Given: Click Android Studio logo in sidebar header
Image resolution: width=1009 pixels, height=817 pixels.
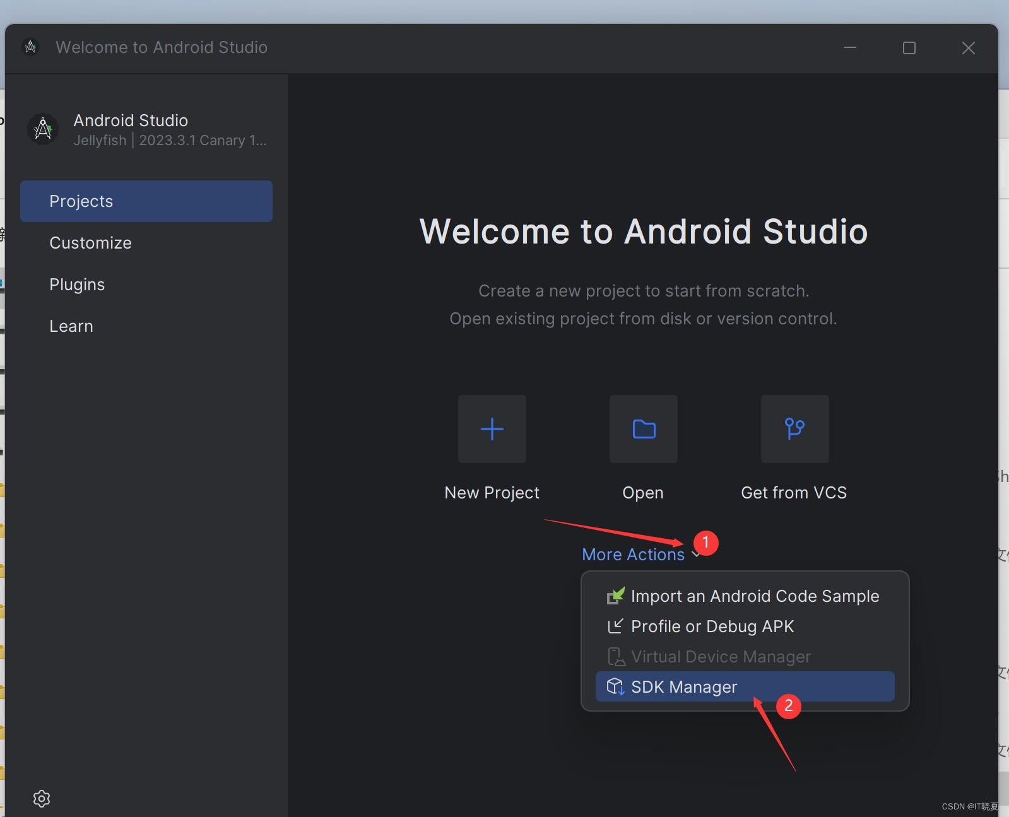Looking at the screenshot, I should (43, 129).
